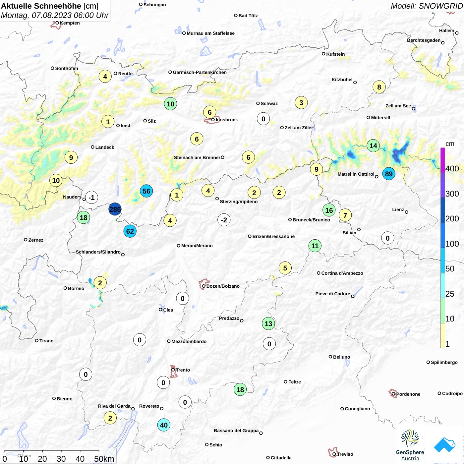Click the cyan 50–100 legend color
This screenshot has width=464, height=464.
[443, 260]
